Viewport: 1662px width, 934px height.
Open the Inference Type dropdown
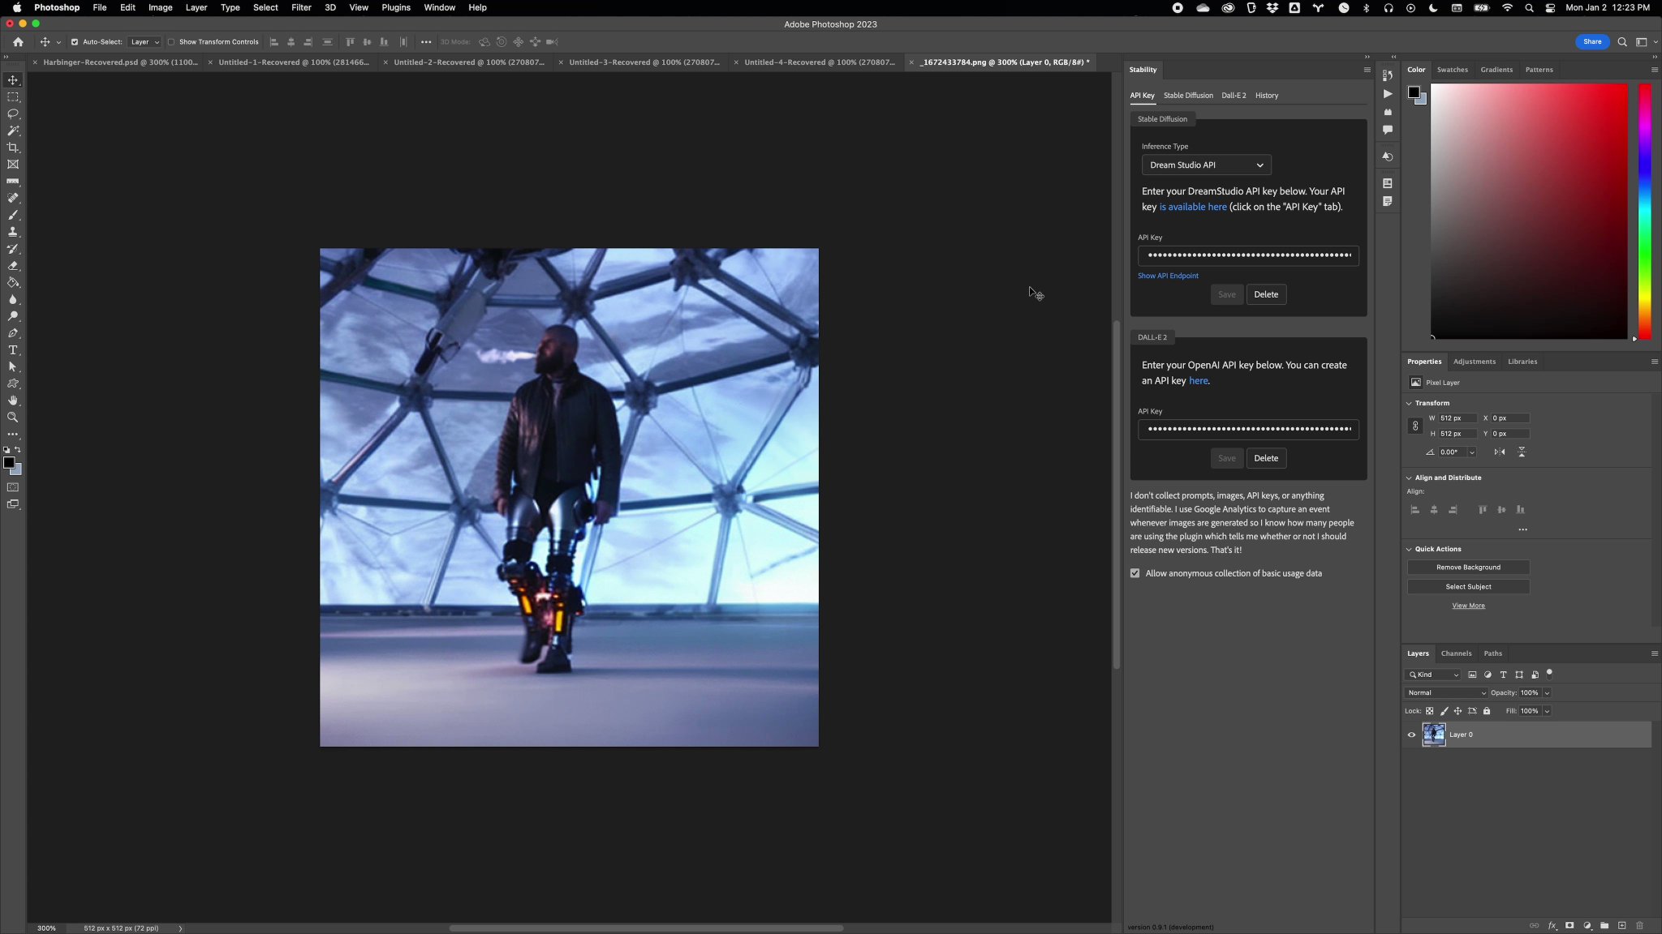[x=1206, y=165]
